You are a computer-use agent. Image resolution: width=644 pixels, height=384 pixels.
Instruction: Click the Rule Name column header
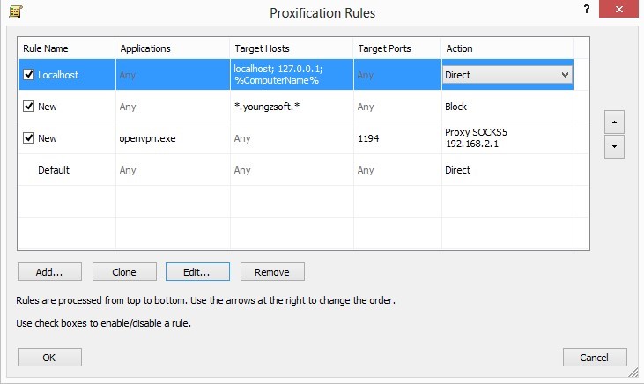coord(66,48)
